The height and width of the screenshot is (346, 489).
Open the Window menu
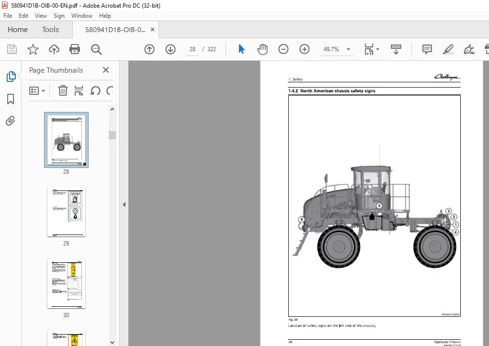click(82, 16)
